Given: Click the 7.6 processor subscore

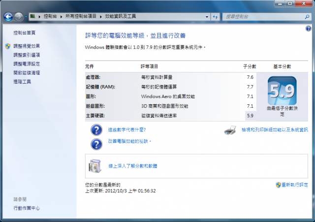Looking at the screenshot, I should click(250, 77).
